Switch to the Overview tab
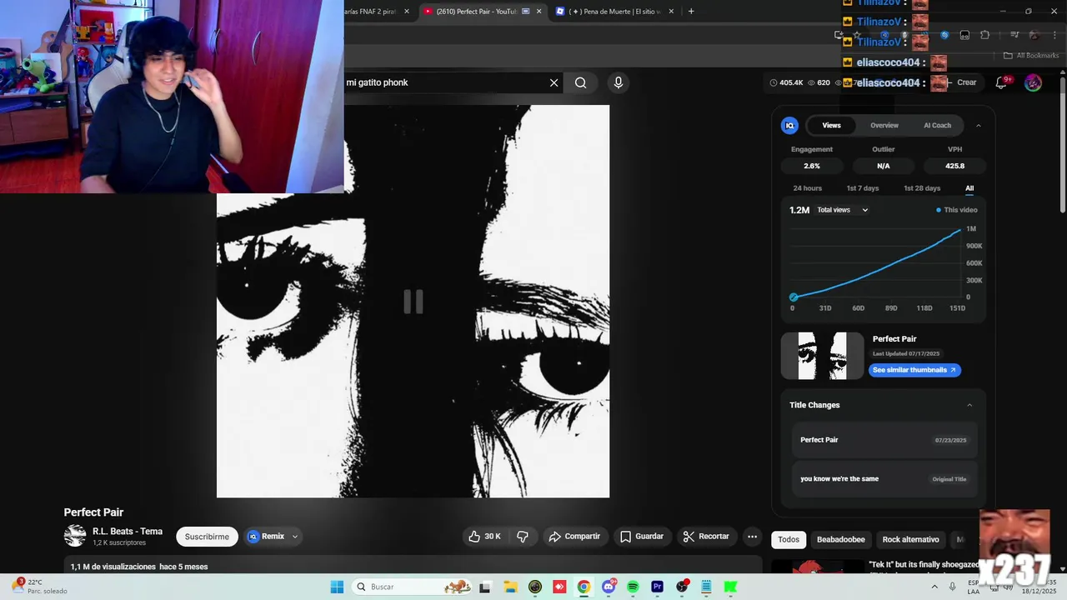This screenshot has width=1067, height=600. coord(884,126)
